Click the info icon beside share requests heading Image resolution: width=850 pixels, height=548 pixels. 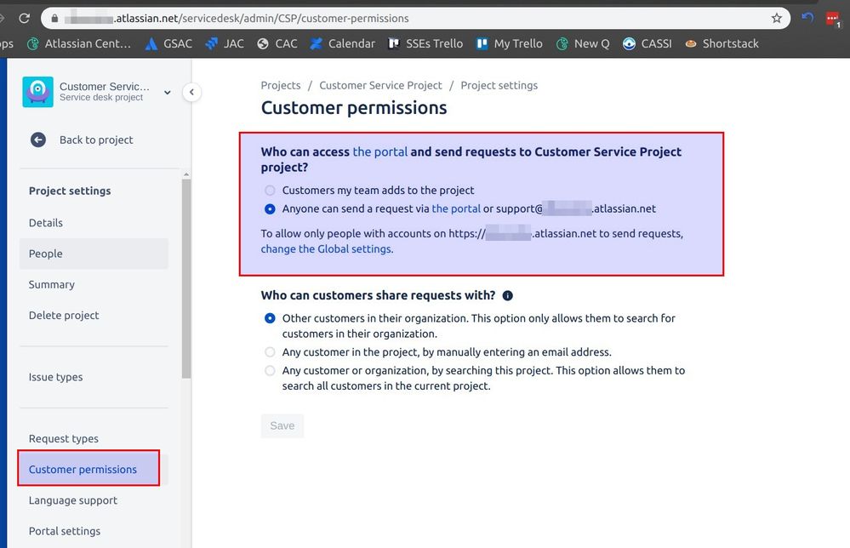point(507,295)
